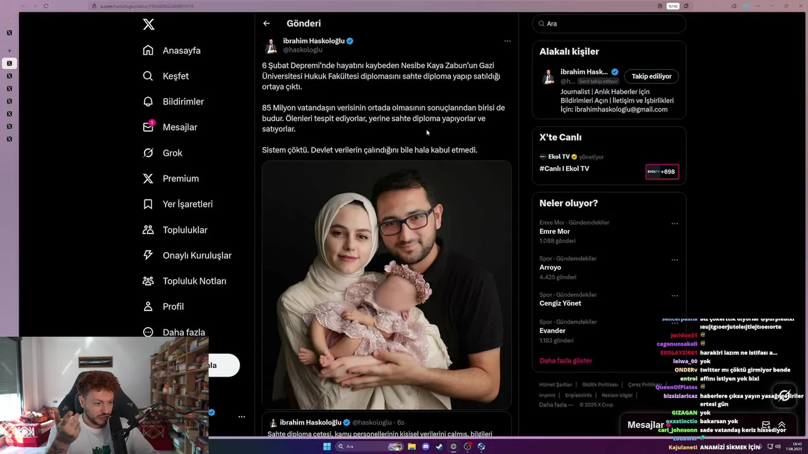Open the Keşfet magnifier icon

click(148, 76)
